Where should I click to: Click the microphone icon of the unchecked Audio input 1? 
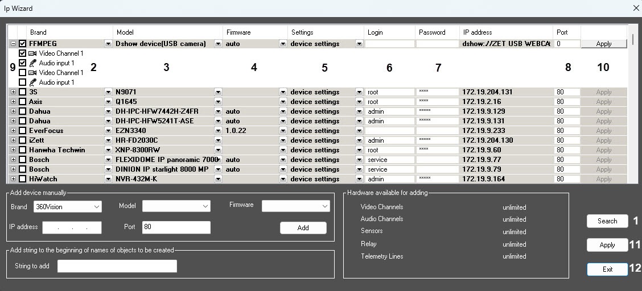[32, 82]
